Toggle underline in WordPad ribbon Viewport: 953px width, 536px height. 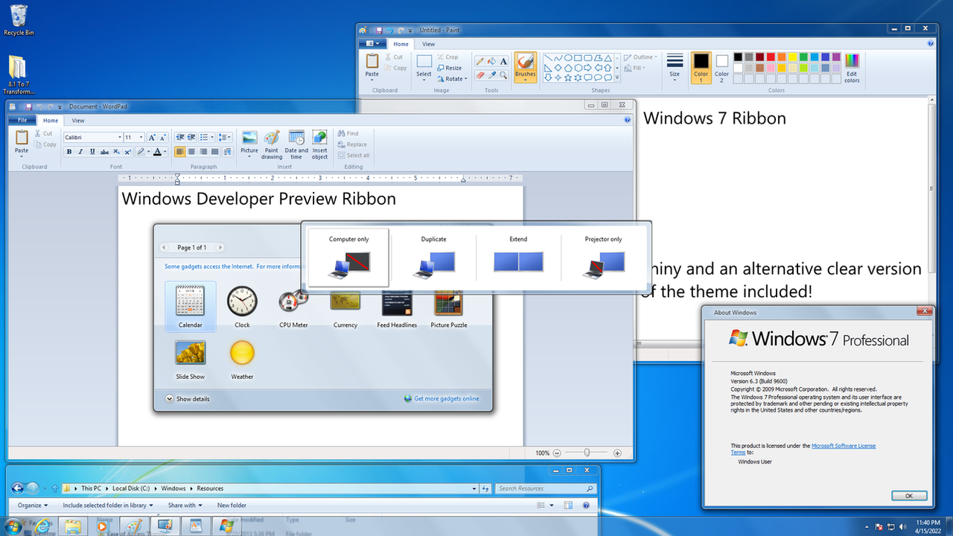92,152
